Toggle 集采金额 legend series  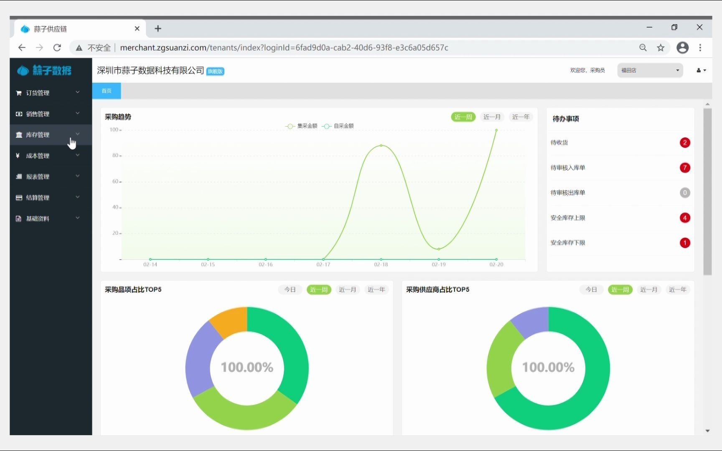click(x=301, y=126)
